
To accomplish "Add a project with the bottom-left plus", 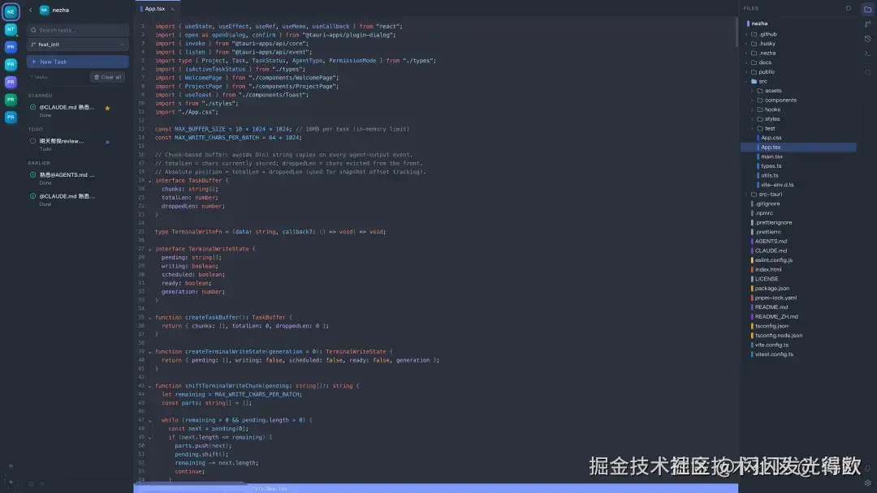I will point(11,482).
